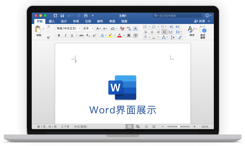
Task: Click the character border boxed A icon
Action: tap(135, 28)
